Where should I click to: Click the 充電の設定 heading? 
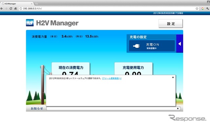pos(138,37)
